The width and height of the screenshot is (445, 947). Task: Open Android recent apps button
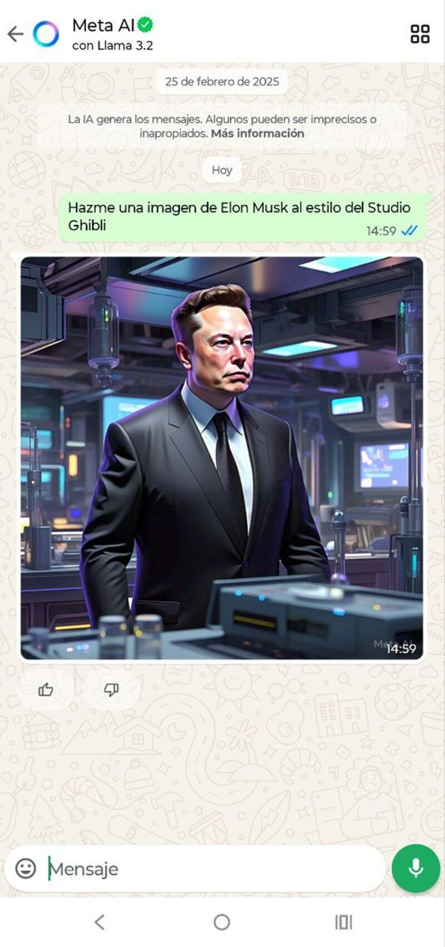coord(344,922)
